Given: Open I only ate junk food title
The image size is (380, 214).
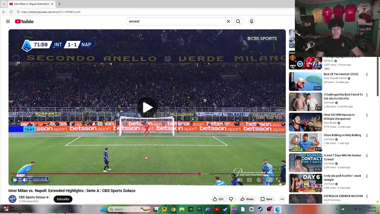Looking at the screenshot, I should click(x=342, y=178).
